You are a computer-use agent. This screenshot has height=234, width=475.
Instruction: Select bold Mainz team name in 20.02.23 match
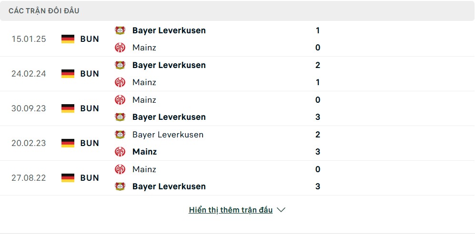tap(144, 151)
